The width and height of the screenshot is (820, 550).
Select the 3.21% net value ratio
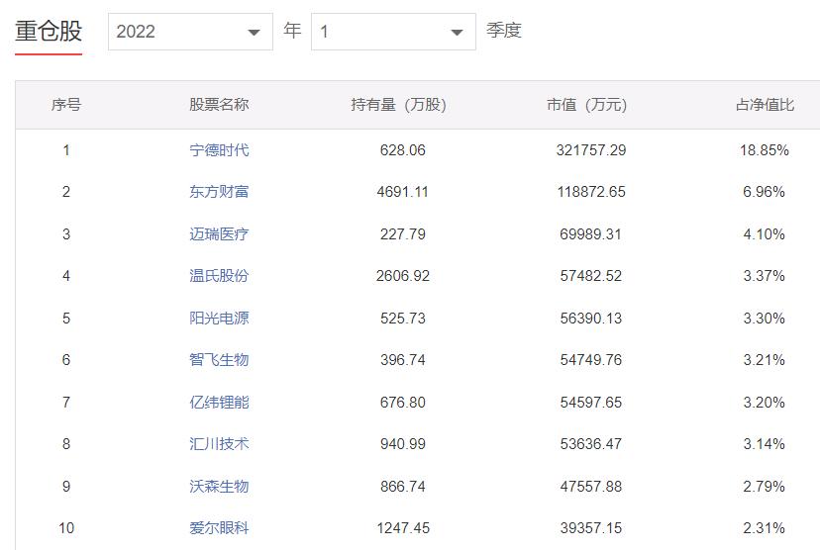tap(764, 360)
